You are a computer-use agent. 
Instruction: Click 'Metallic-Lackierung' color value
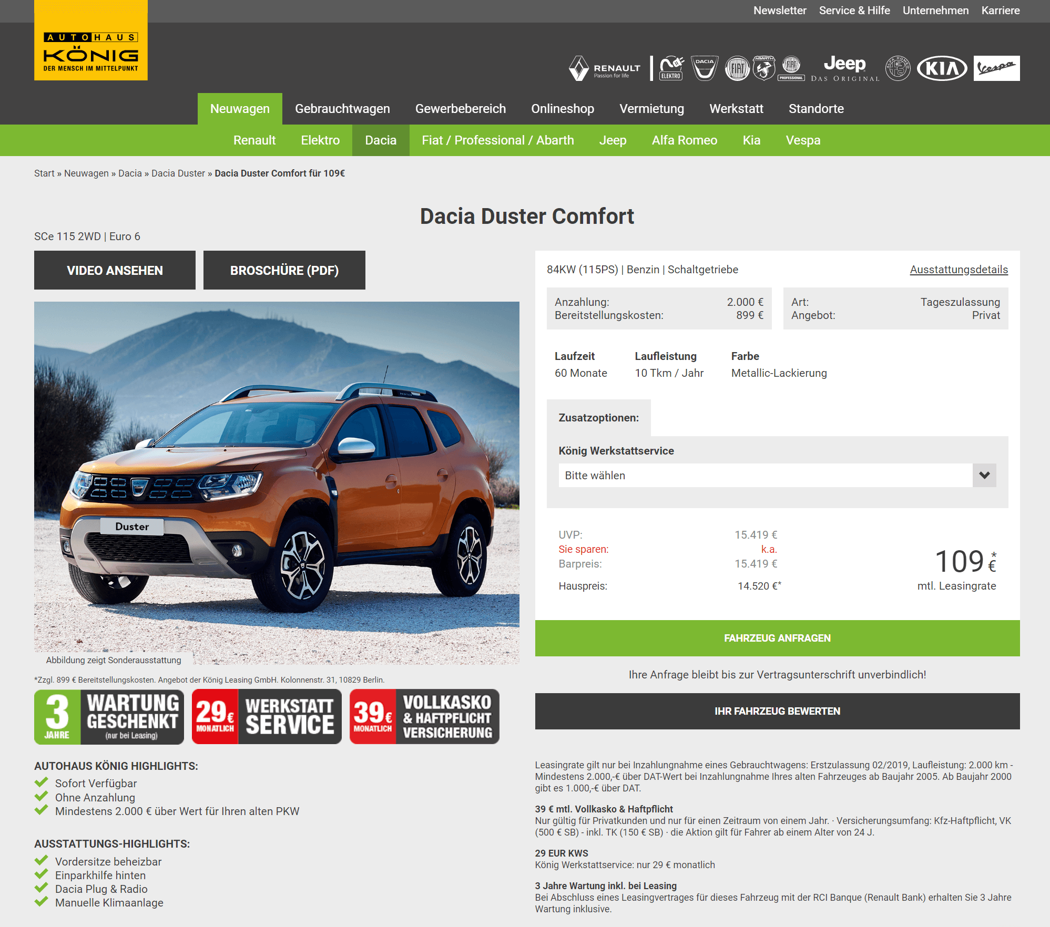tap(779, 373)
